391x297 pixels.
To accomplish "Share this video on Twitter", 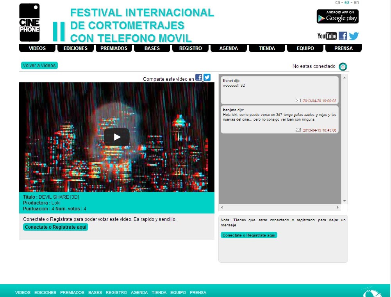I will tap(207, 78).
